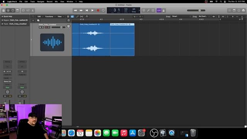
Task: Toggle Cycle mode button
Action: tap(103, 10)
